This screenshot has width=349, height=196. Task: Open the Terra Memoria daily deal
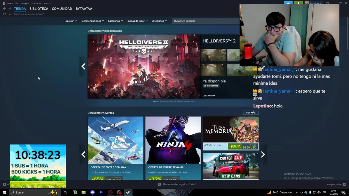tap(231, 133)
